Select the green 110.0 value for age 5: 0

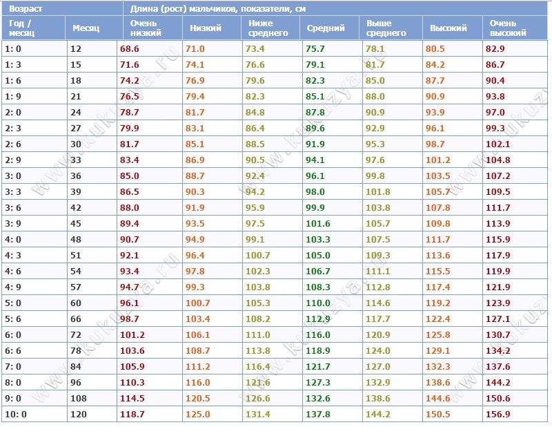coord(317,303)
